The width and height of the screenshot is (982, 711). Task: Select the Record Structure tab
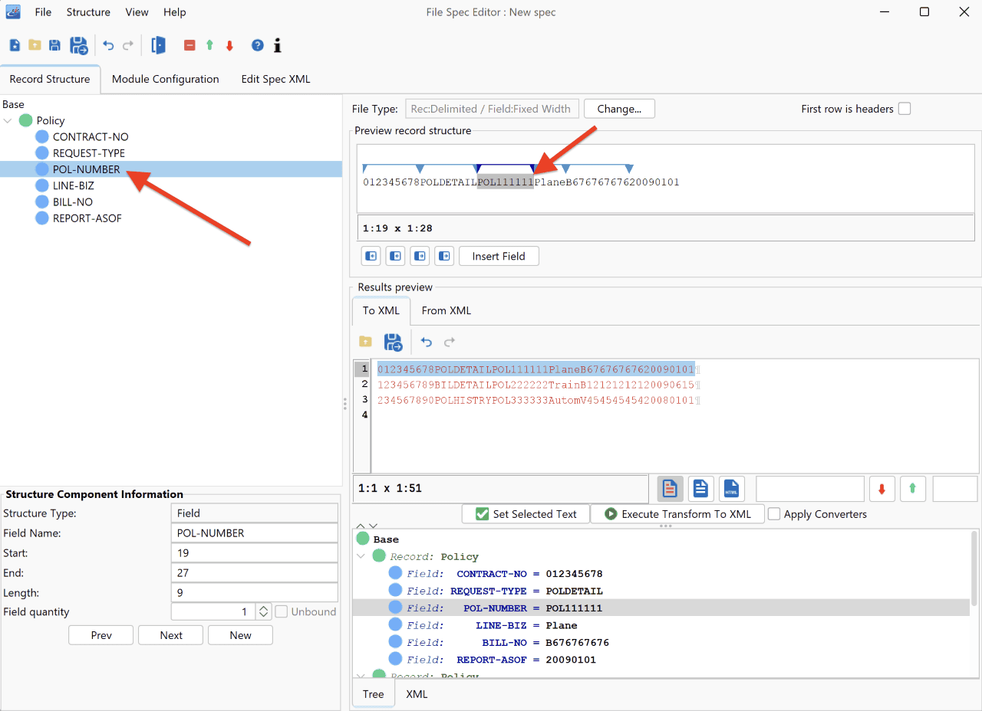(x=50, y=79)
